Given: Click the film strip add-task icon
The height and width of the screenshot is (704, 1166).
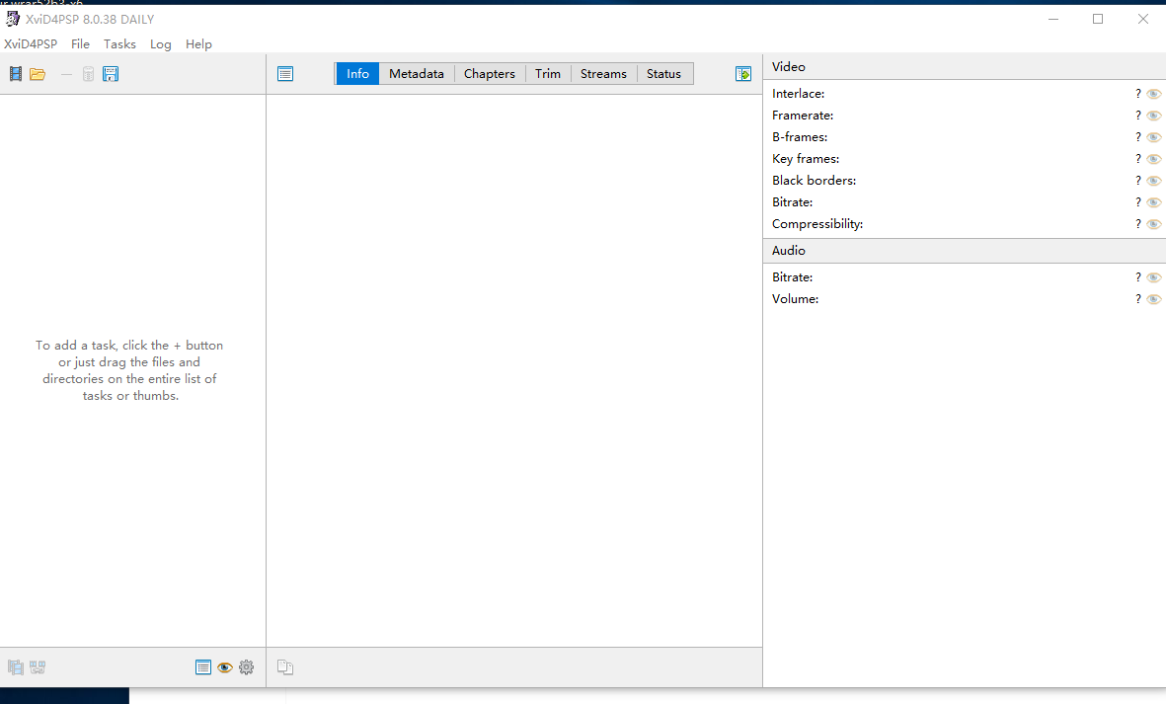Looking at the screenshot, I should tap(16, 74).
